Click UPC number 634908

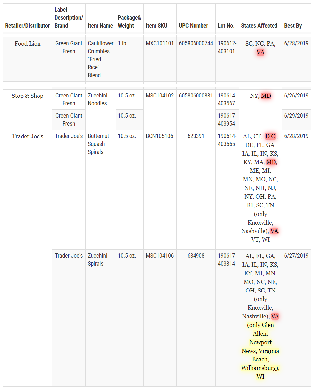click(x=196, y=256)
